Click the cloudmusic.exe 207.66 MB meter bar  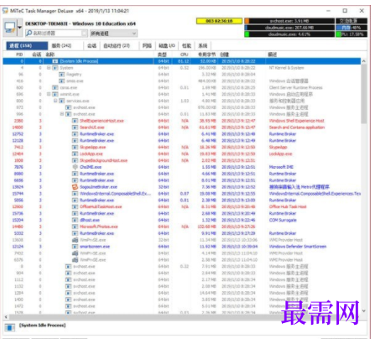tap(289, 28)
